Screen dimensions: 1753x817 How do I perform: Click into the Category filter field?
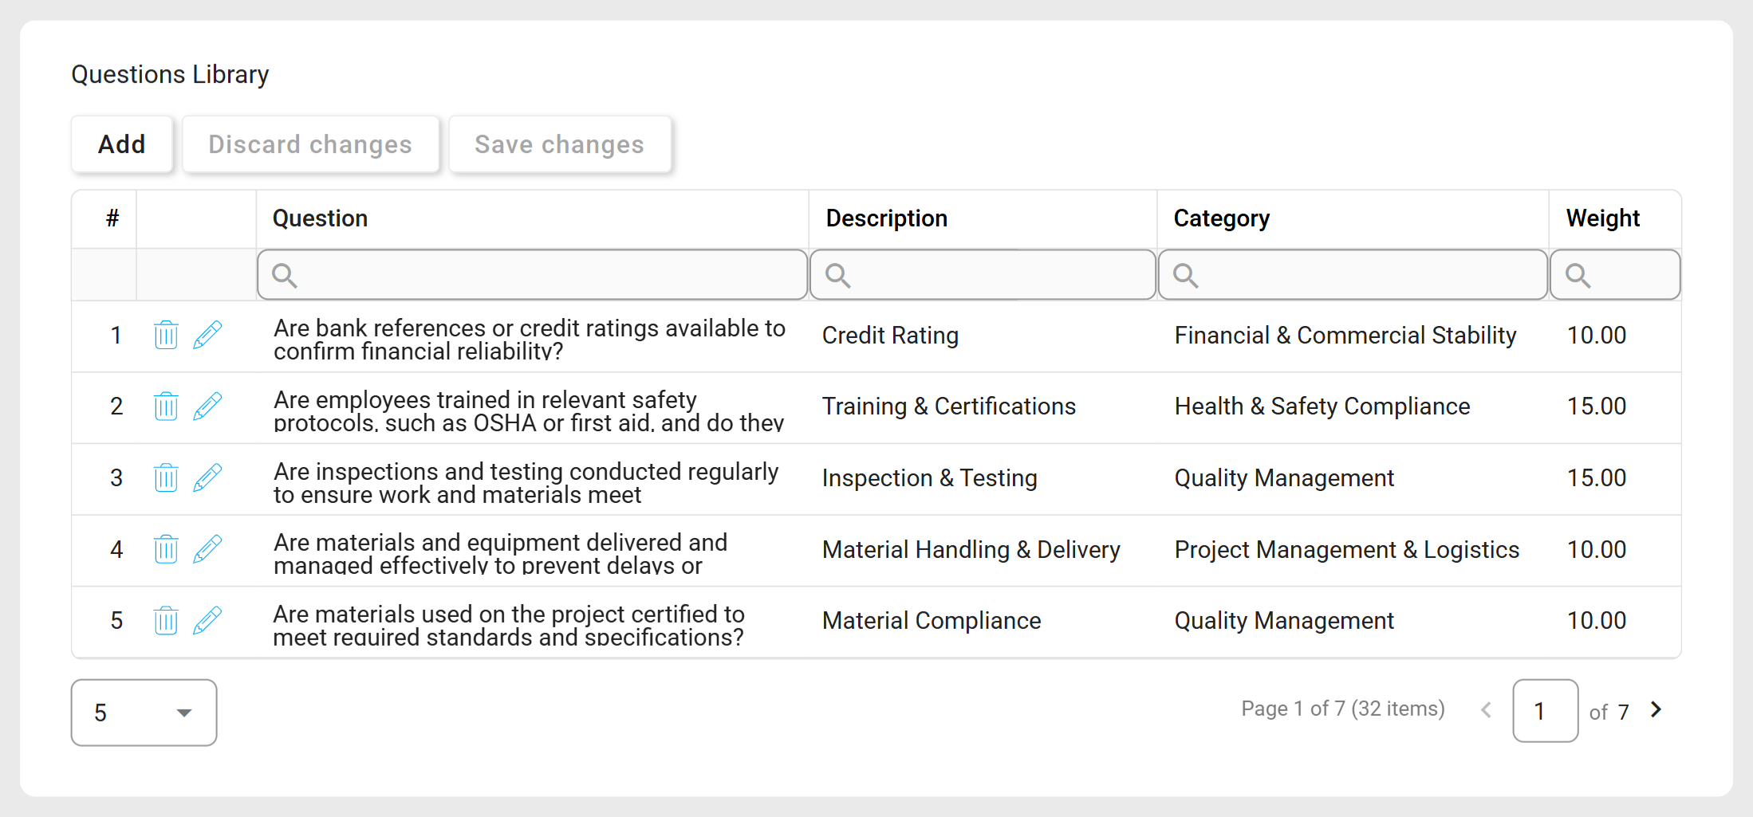pyautogui.click(x=1353, y=275)
